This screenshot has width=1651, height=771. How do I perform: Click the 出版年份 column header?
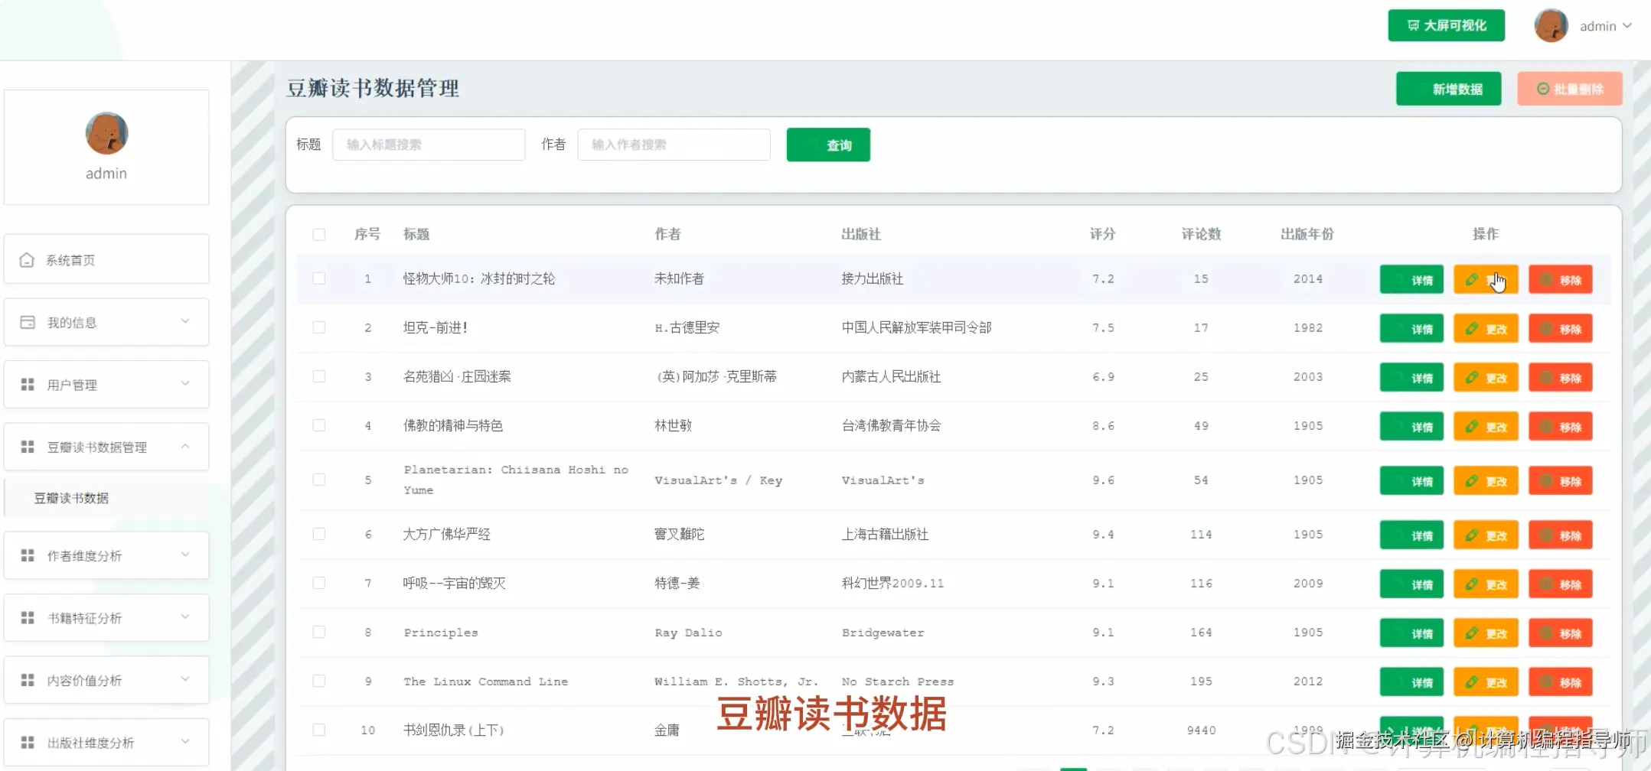point(1307,234)
